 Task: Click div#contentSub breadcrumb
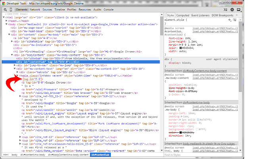tap(100, 155)
